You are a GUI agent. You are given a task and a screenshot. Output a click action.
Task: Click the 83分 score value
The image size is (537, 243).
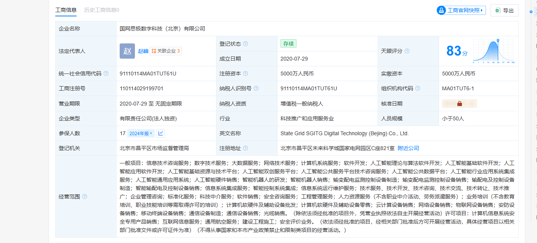[457, 51]
